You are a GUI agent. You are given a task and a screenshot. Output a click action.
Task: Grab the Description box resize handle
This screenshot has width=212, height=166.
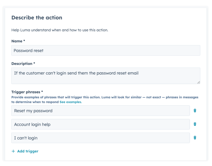(x=198, y=82)
